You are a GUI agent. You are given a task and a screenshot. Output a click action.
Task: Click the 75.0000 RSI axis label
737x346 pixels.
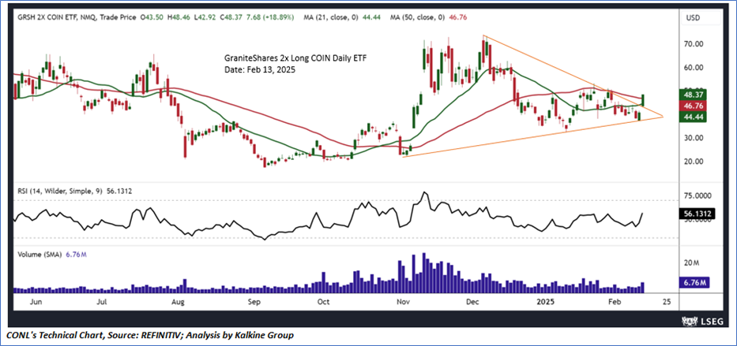point(696,196)
